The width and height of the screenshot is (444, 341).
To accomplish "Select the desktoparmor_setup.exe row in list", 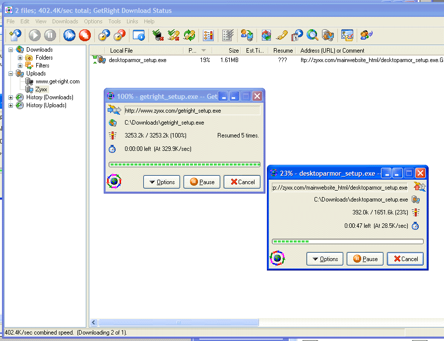I will tap(266, 60).
